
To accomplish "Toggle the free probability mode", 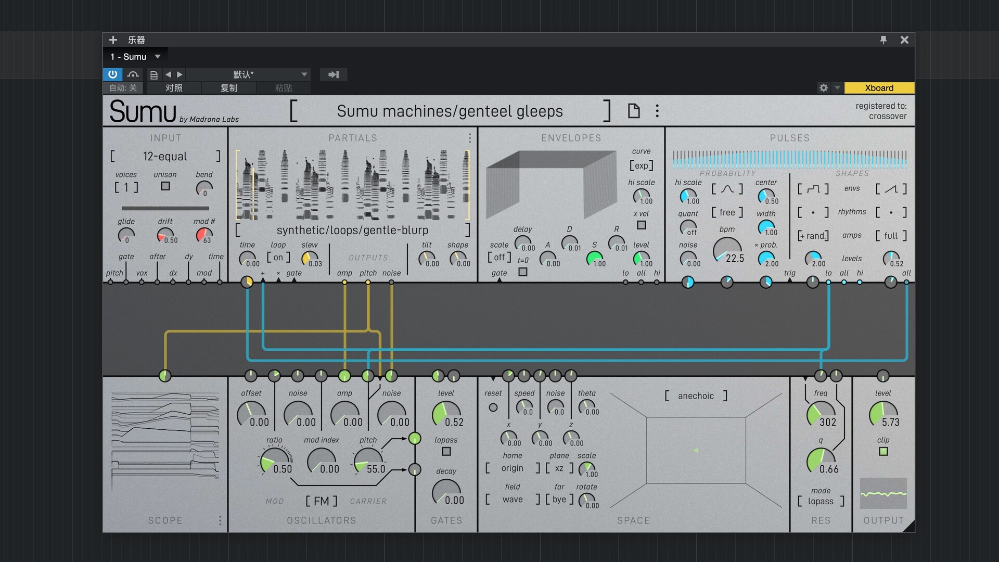I will [727, 212].
